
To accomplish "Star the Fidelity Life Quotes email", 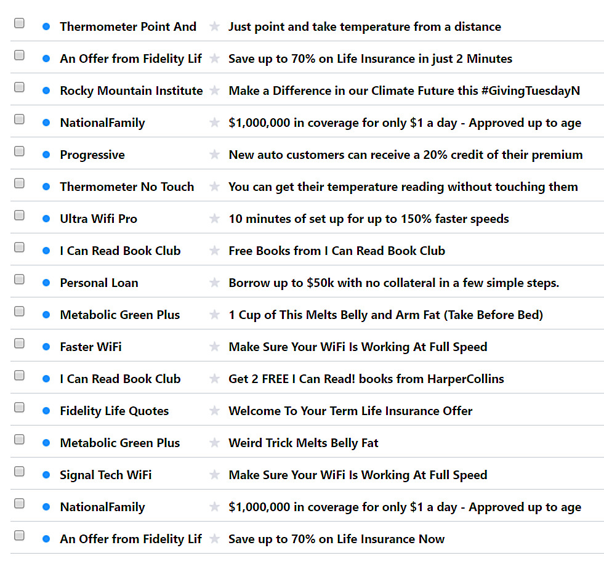I will tap(214, 410).
